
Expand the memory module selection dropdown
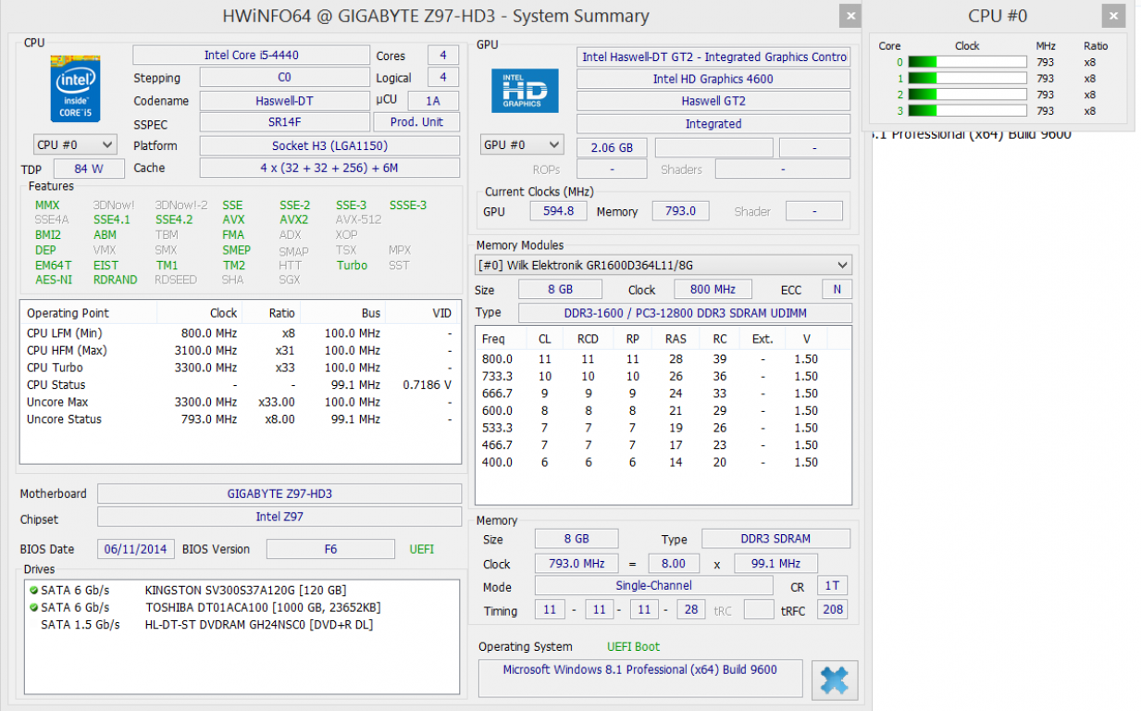[x=663, y=265]
